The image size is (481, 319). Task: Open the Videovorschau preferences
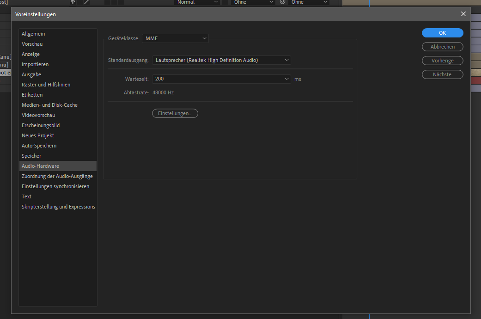point(58,115)
